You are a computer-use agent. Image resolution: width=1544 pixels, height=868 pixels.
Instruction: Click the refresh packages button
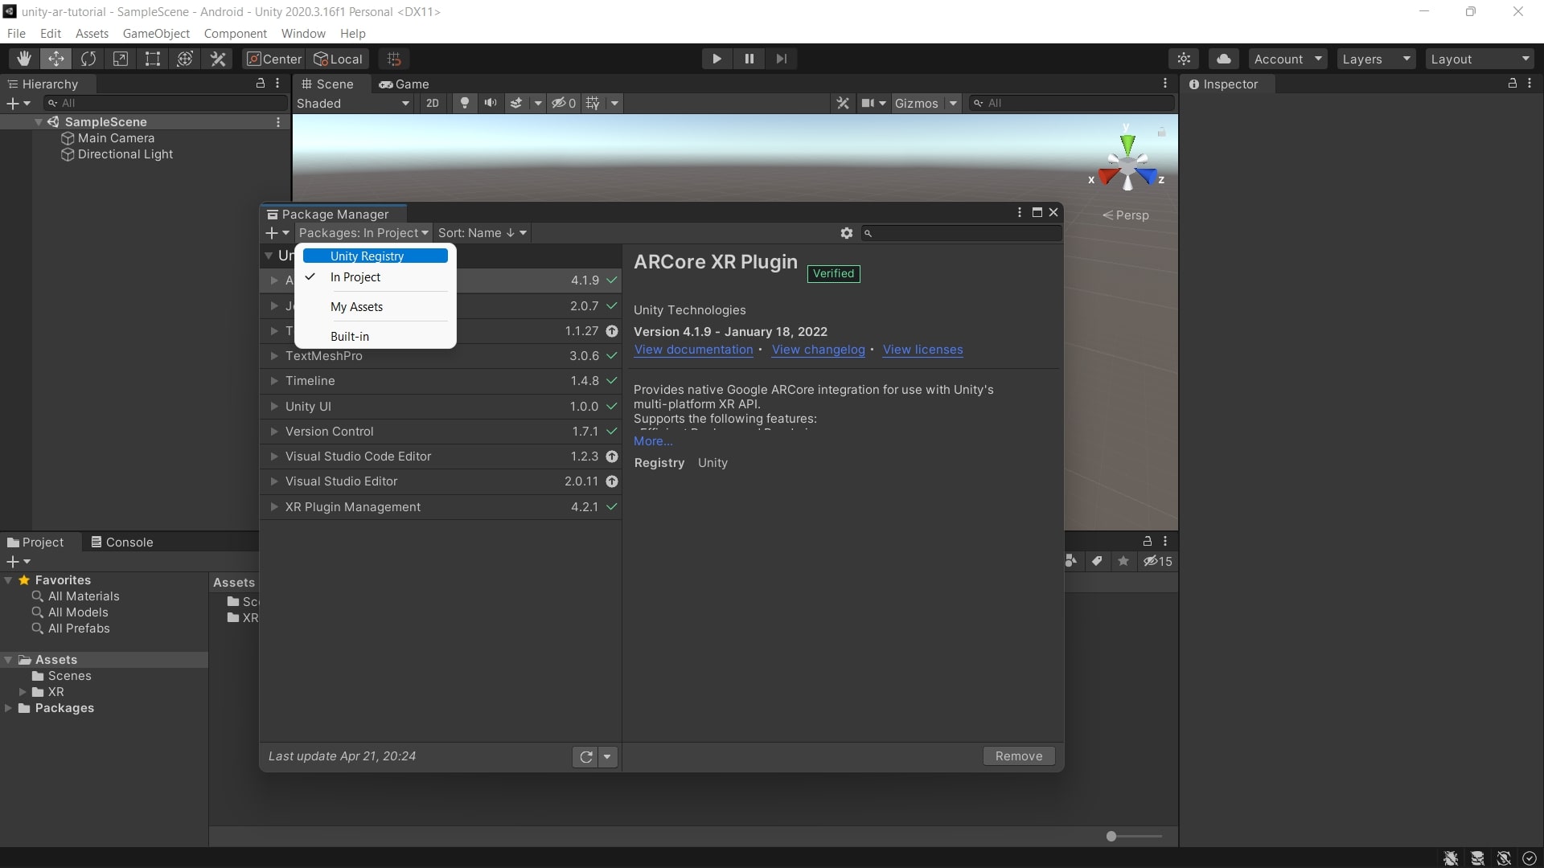585,757
